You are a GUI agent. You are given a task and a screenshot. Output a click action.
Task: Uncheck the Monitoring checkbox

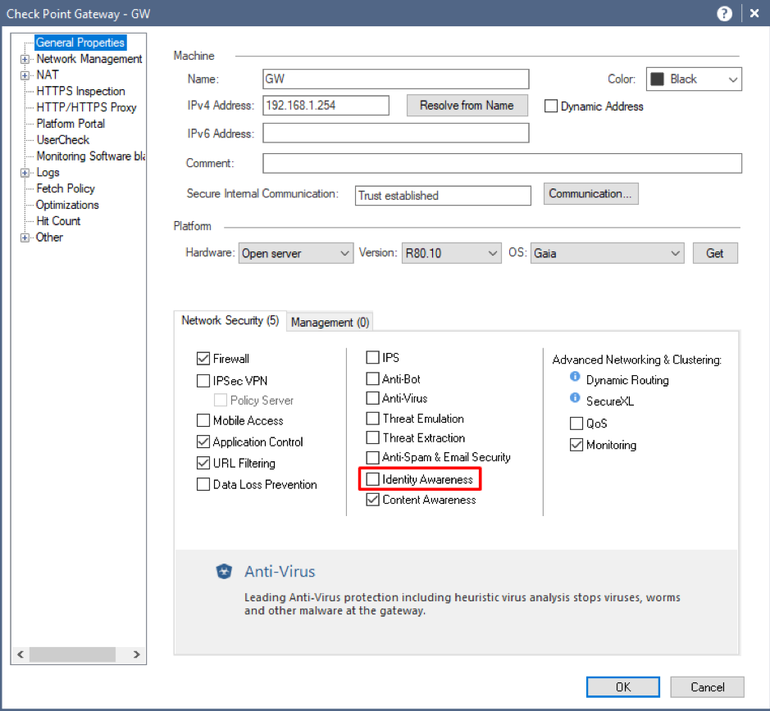tap(576, 445)
